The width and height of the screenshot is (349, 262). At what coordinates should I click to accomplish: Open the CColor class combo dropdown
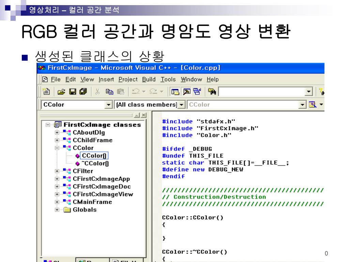[108, 104]
